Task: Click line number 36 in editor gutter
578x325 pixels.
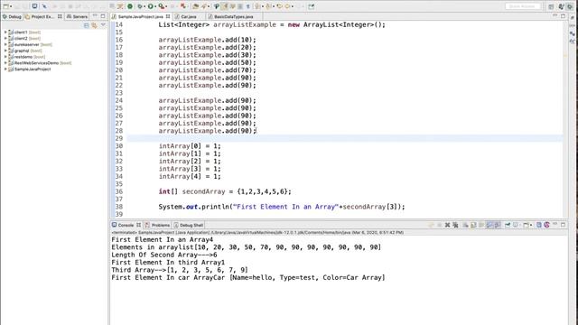Action: click(x=118, y=191)
